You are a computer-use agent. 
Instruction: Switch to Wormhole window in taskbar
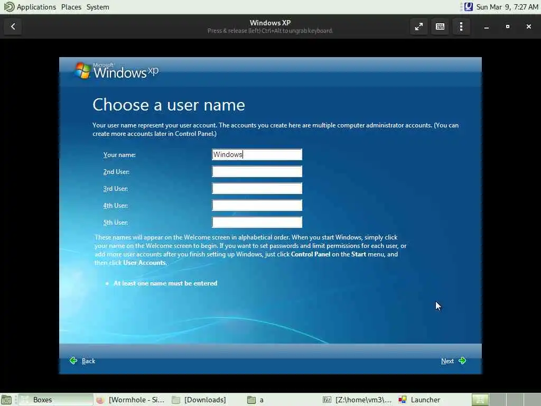[x=130, y=400]
